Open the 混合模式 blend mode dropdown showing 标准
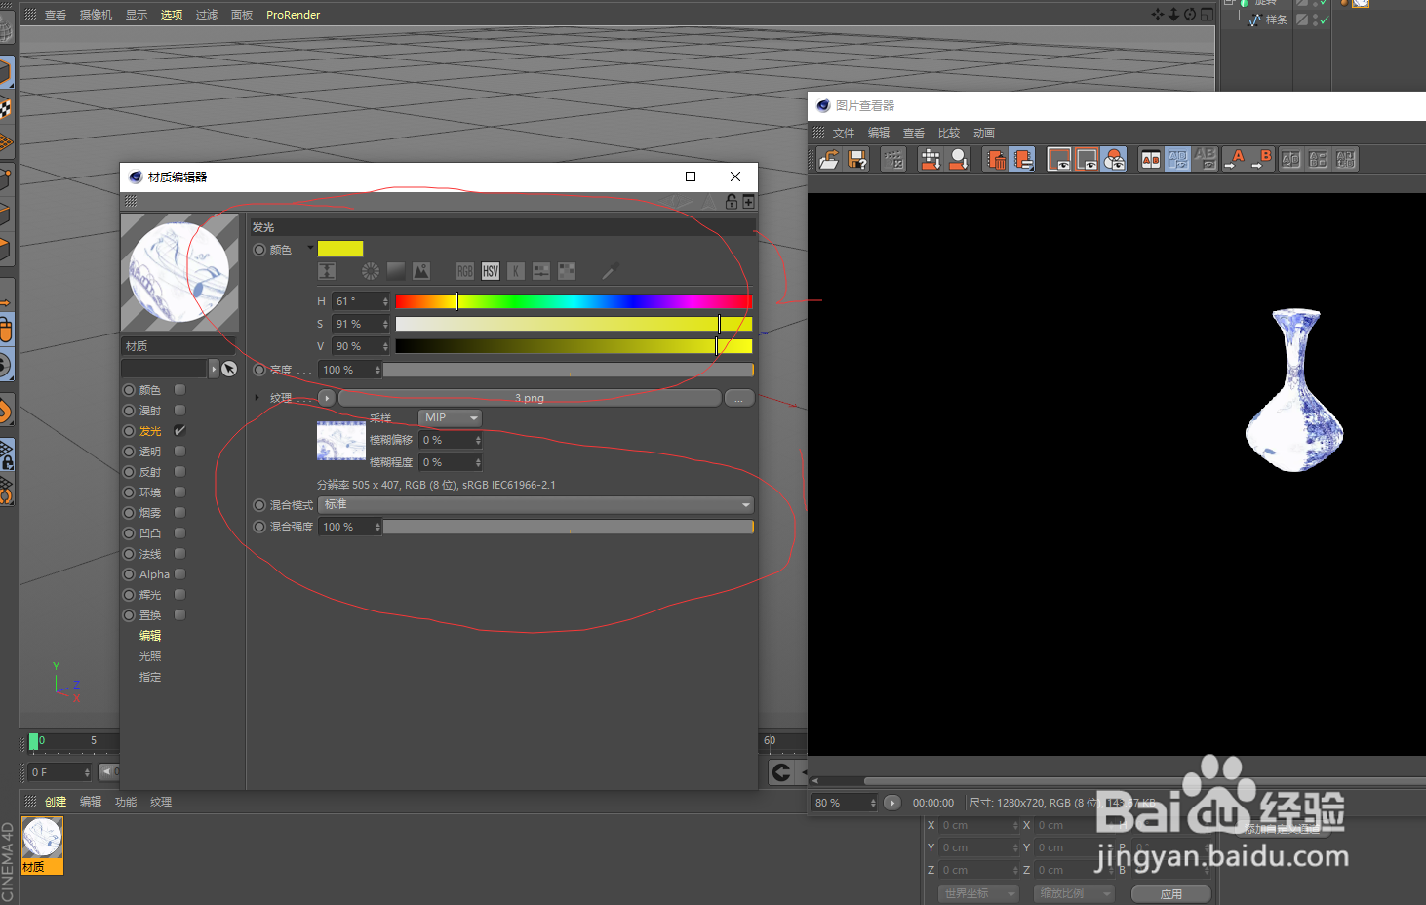Viewport: 1426px width, 905px height. coord(535,504)
